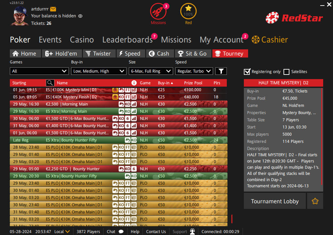Open the Chat speech bubble icon
This screenshot has height=235, width=333.
[121, 231]
